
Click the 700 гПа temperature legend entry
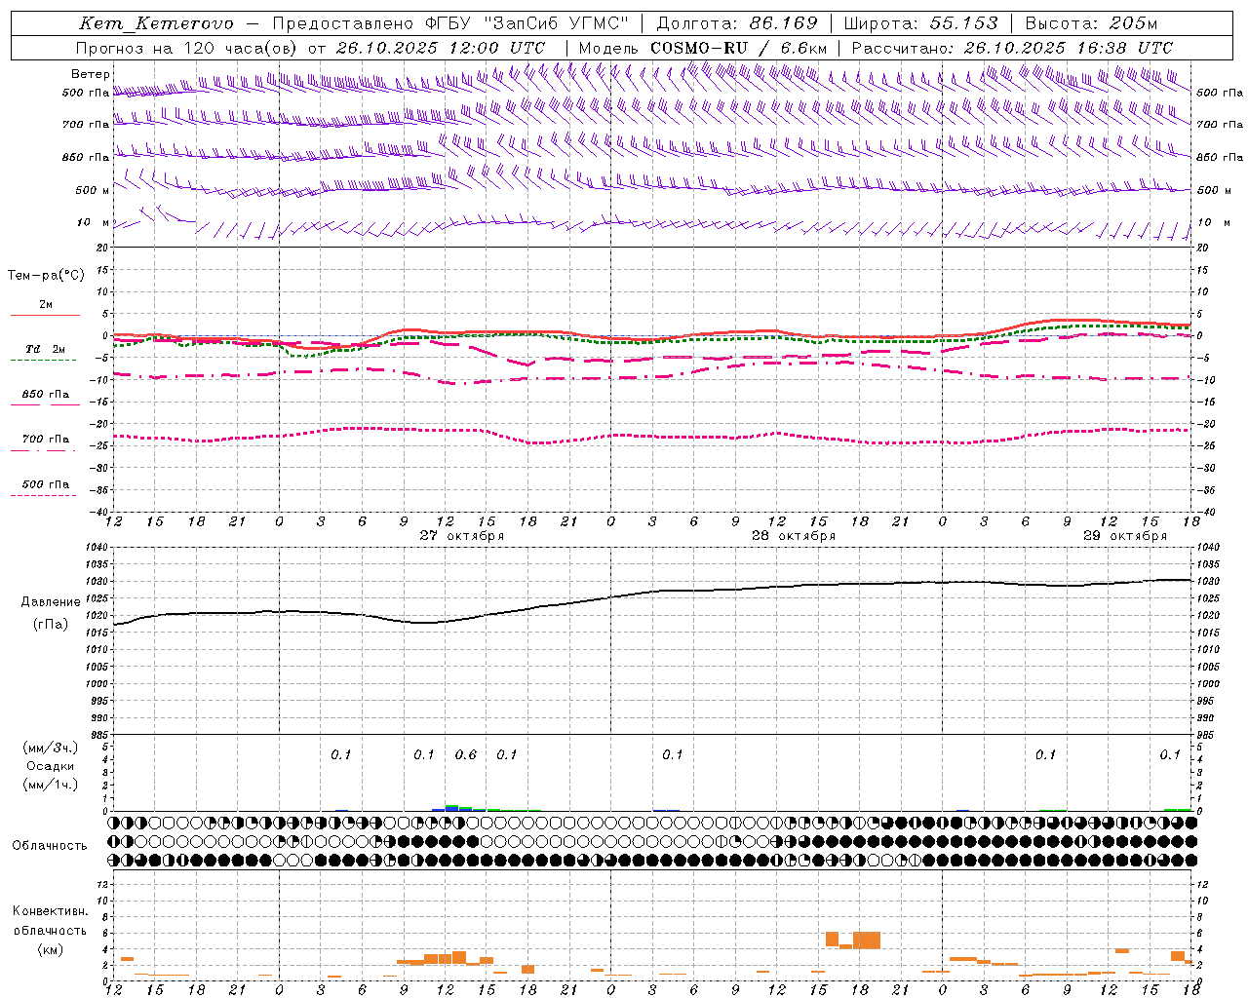click(45, 440)
